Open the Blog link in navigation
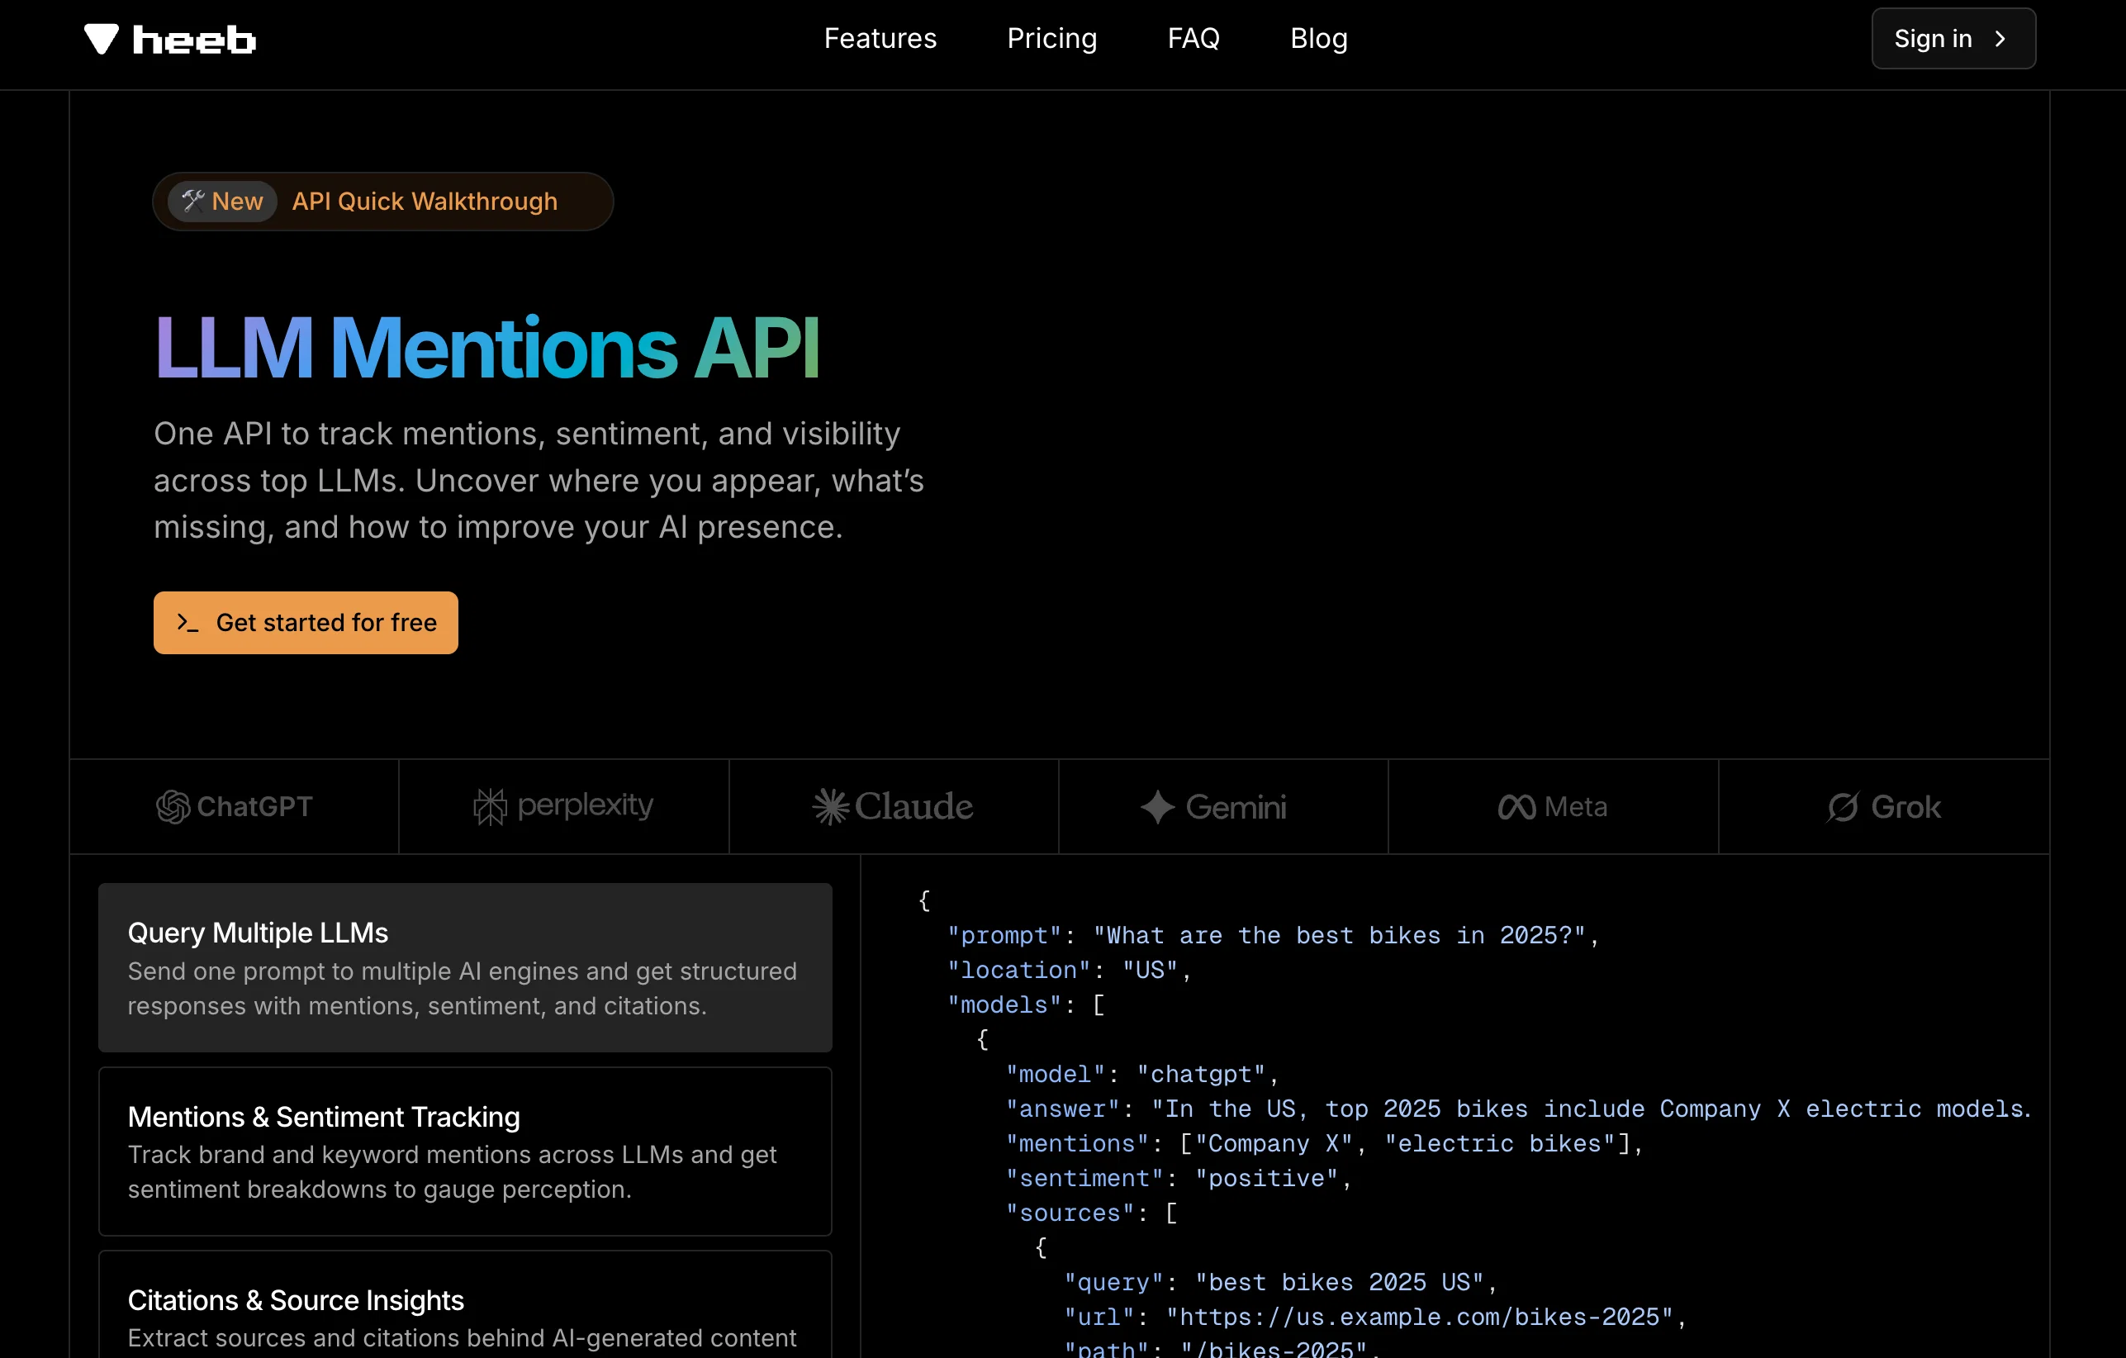This screenshot has width=2126, height=1358. [x=1319, y=39]
